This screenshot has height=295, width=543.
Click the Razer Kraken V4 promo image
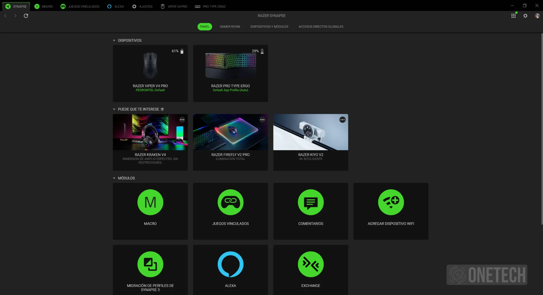tap(150, 132)
